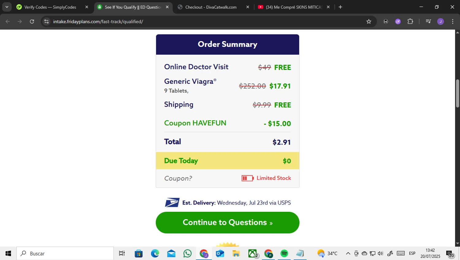Click the scrollbar up arrow
The image size is (460, 260).
pyautogui.click(x=457, y=32)
